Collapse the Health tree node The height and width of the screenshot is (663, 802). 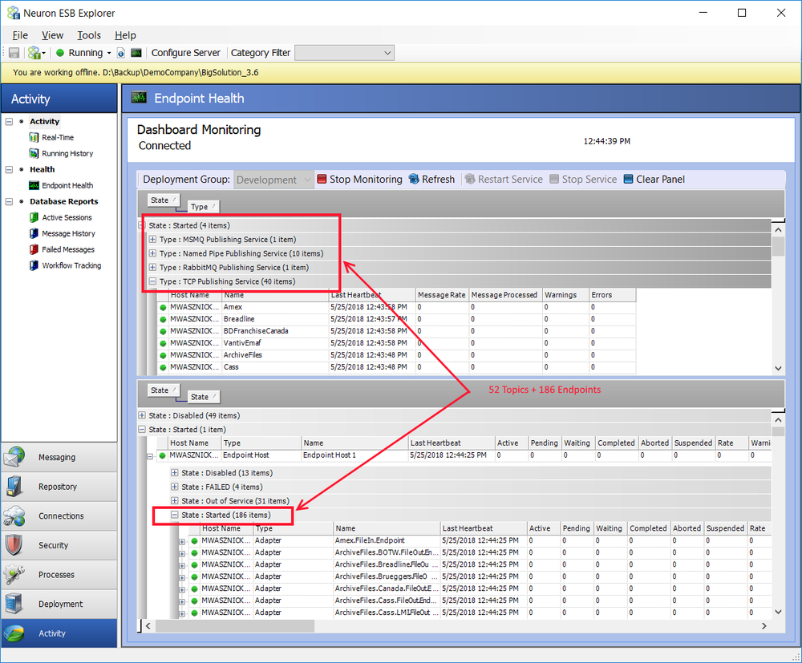click(x=9, y=170)
